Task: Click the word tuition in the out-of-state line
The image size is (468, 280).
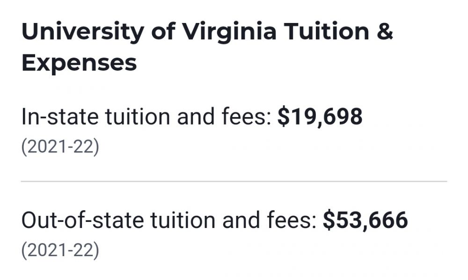Action: (183, 220)
